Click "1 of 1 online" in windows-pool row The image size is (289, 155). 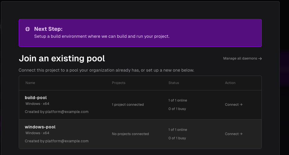click(178, 130)
